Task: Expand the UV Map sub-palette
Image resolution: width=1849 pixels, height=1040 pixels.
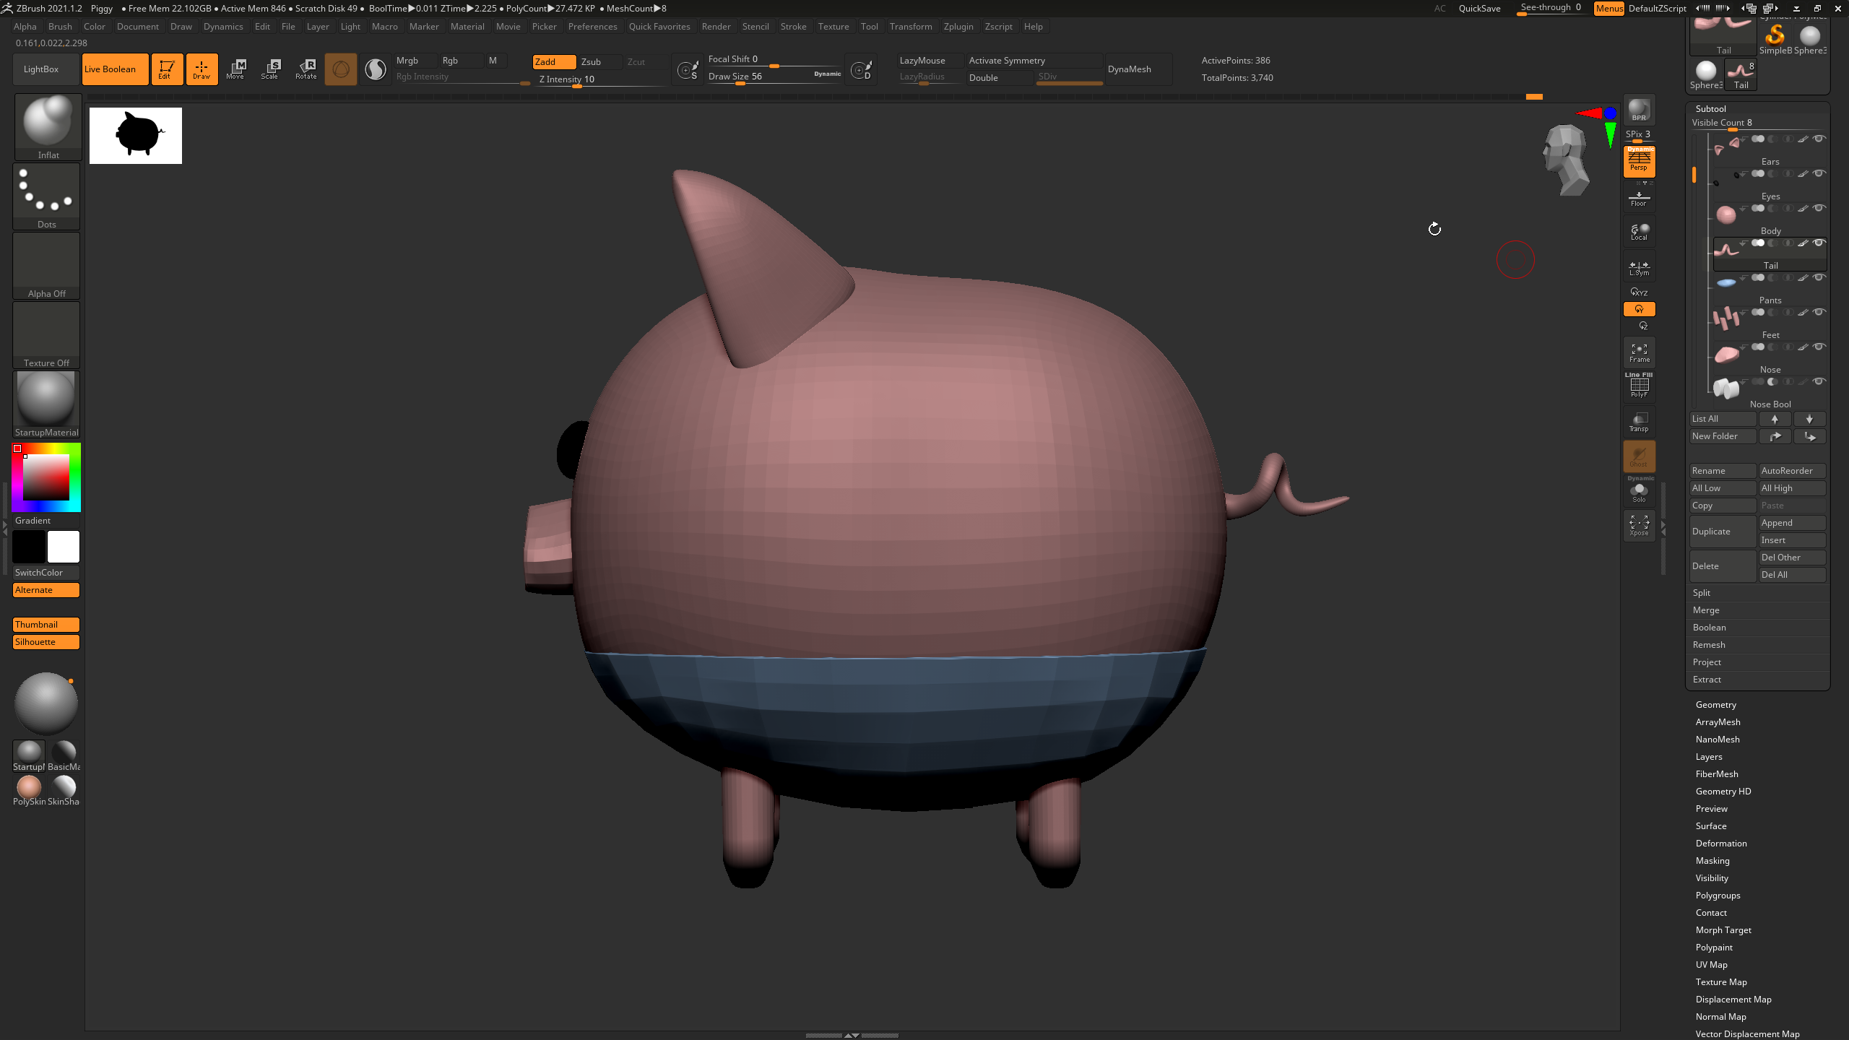Action: 1712,965
